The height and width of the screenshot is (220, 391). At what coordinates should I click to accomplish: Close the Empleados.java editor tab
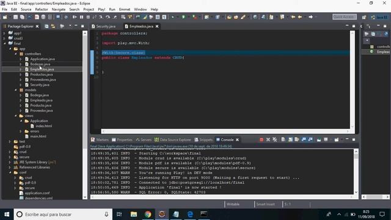pos(157,26)
